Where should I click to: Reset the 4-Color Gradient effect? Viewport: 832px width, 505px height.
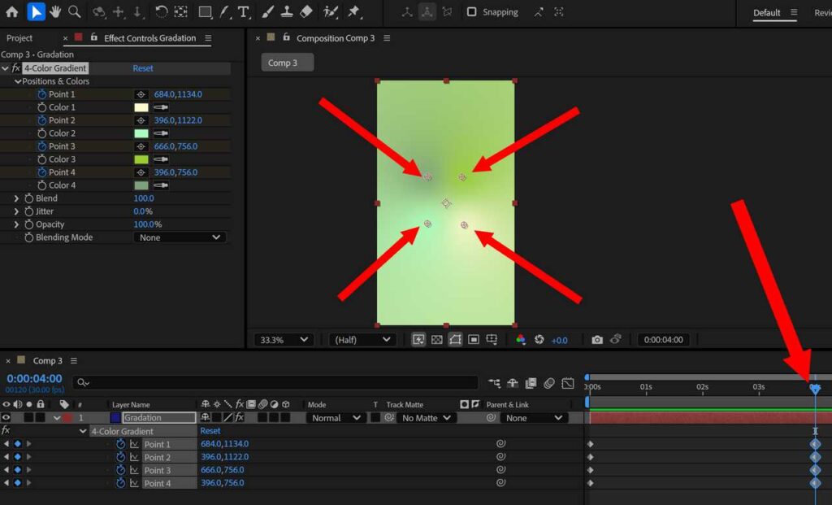(x=143, y=68)
